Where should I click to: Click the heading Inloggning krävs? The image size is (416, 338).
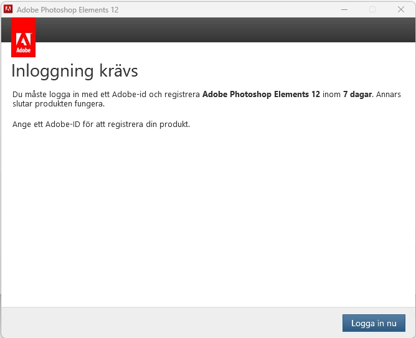click(x=75, y=71)
